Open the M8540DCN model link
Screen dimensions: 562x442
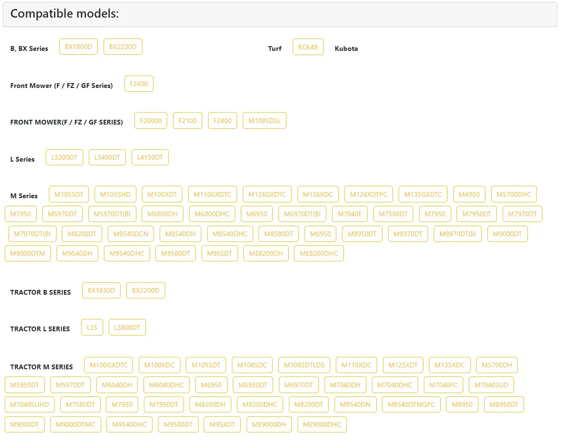click(131, 234)
